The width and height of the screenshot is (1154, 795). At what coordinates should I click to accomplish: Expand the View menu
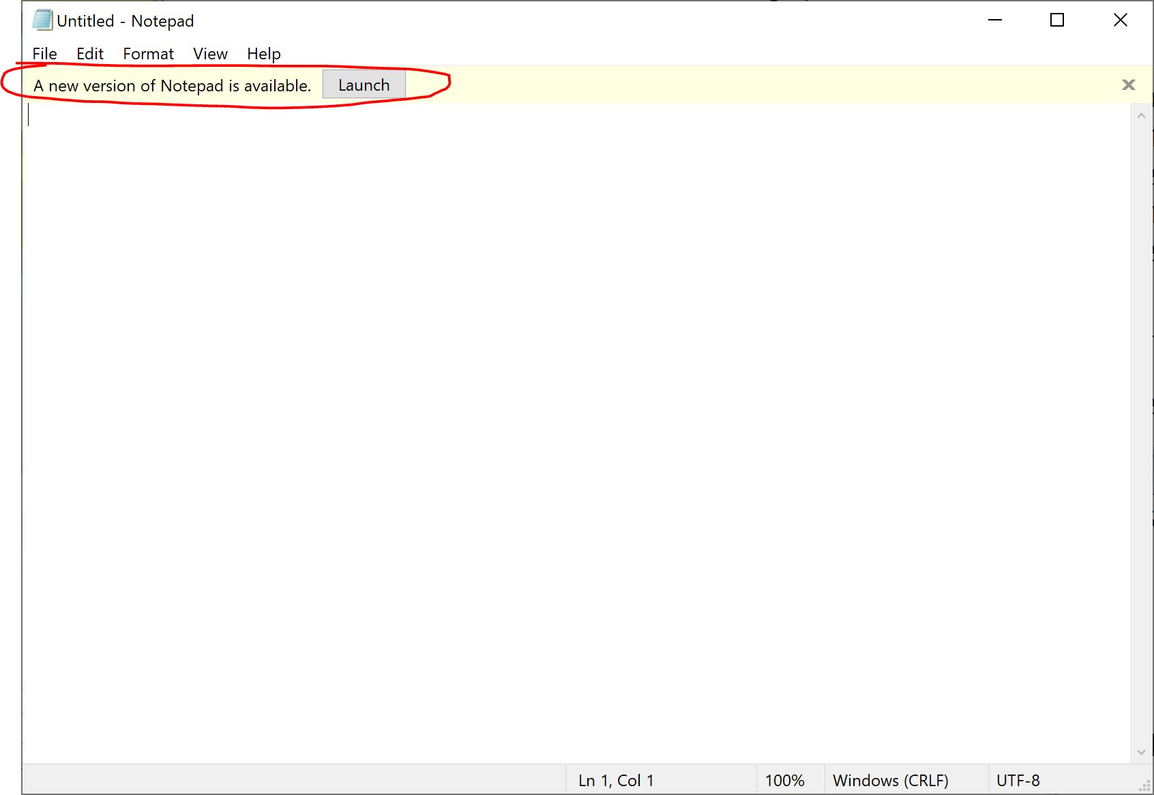coord(210,54)
